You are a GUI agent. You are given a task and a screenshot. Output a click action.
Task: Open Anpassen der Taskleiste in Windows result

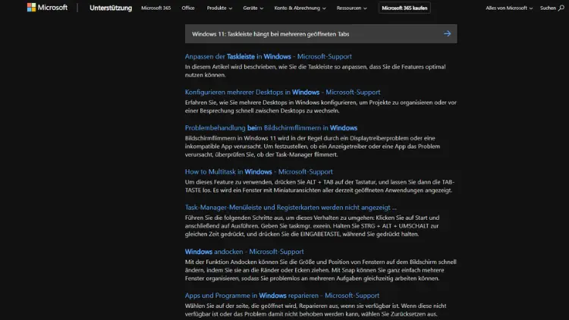click(x=268, y=57)
